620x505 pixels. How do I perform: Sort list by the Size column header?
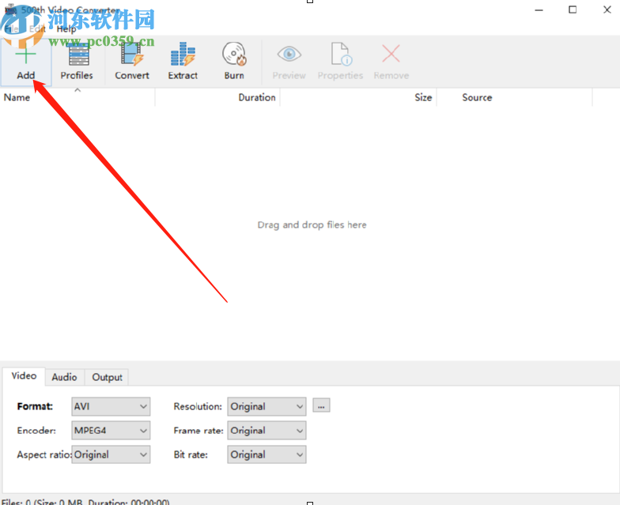point(359,97)
